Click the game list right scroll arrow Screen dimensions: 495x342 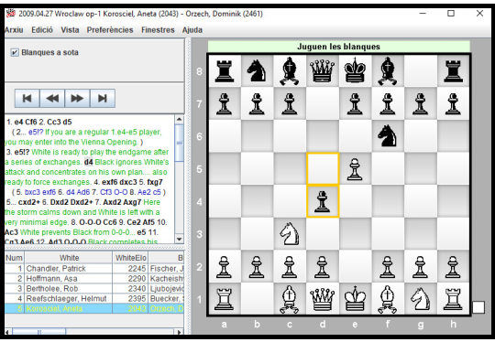180,332
